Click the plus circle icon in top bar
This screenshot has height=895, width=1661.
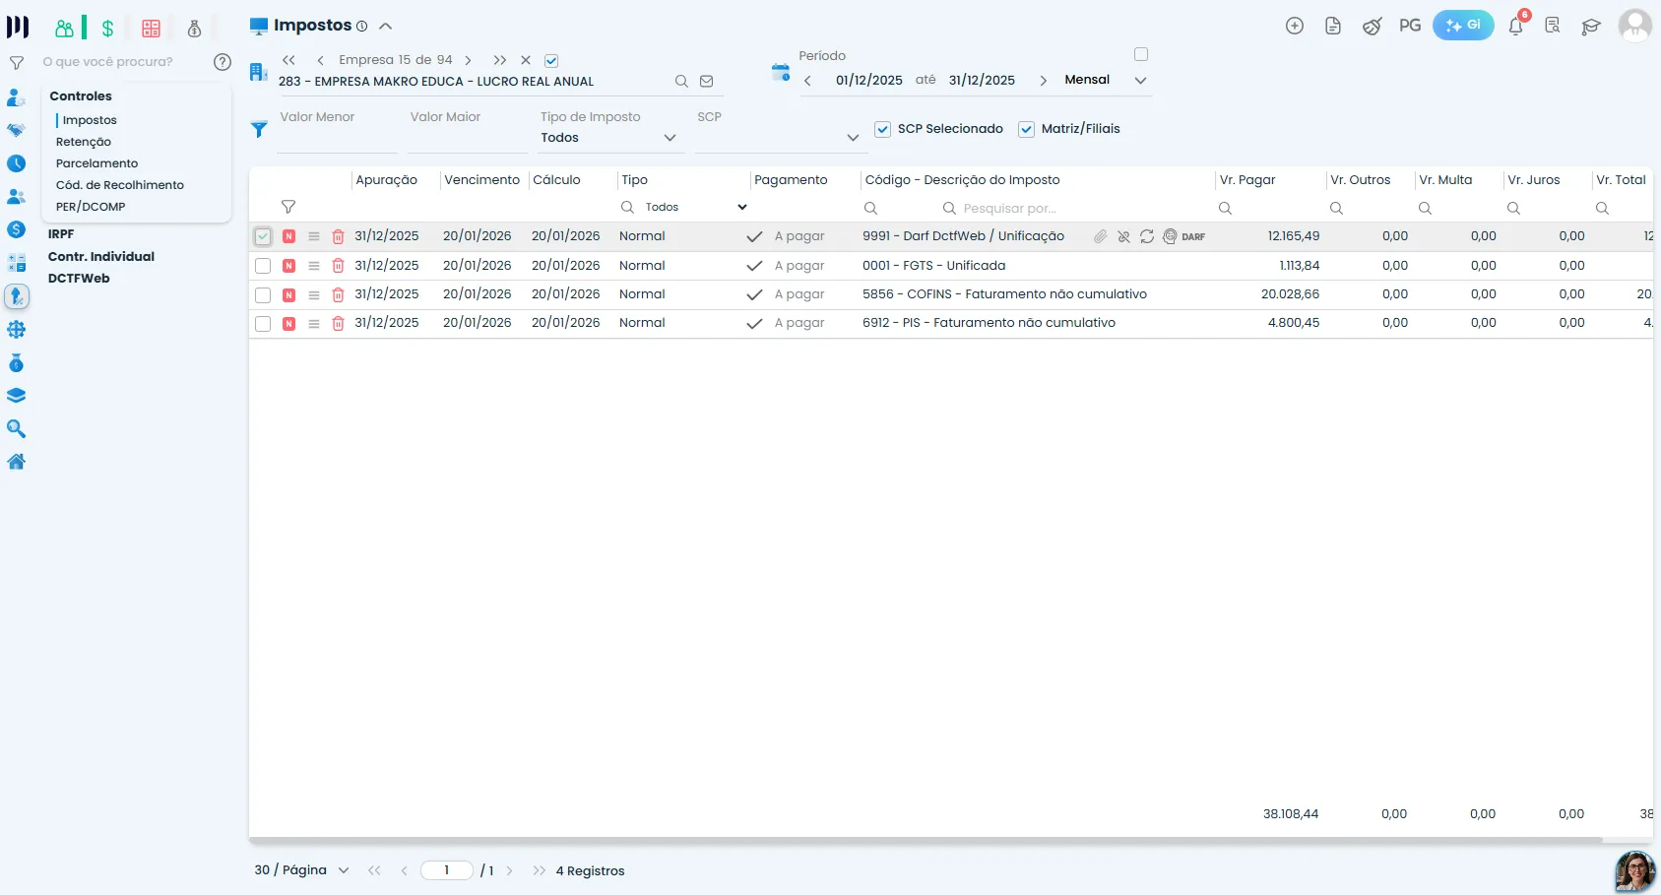1295,26
